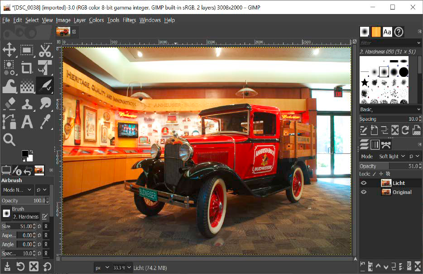The image size is (423, 274).
Task: Create a new layer
Action: (x=363, y=266)
